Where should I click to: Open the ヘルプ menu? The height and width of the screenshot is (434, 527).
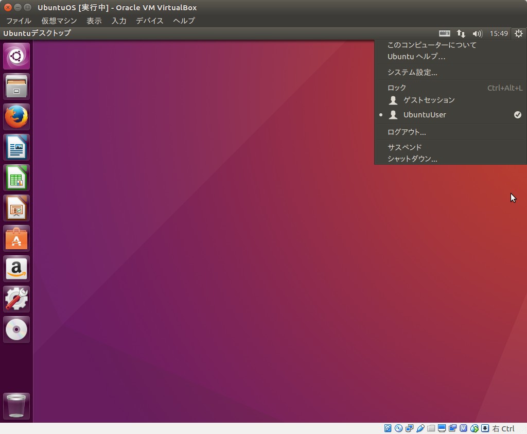184,21
